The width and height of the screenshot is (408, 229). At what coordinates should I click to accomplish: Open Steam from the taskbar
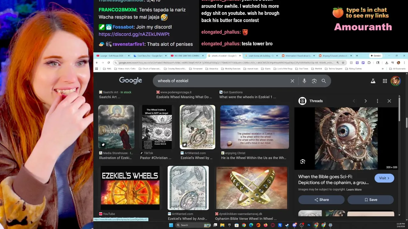pos(287,225)
